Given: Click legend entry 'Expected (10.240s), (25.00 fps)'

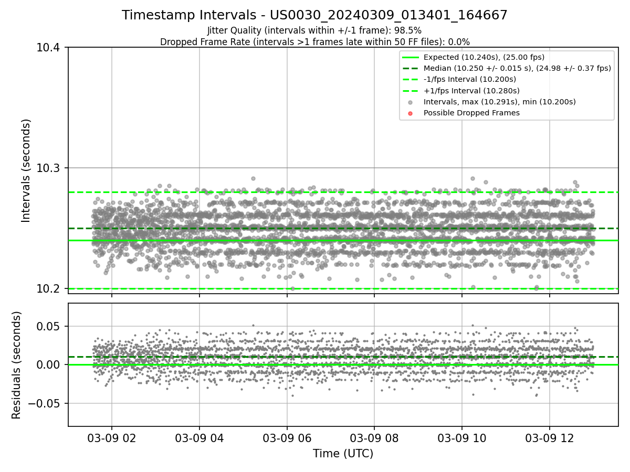Looking at the screenshot, I should (x=484, y=57).
